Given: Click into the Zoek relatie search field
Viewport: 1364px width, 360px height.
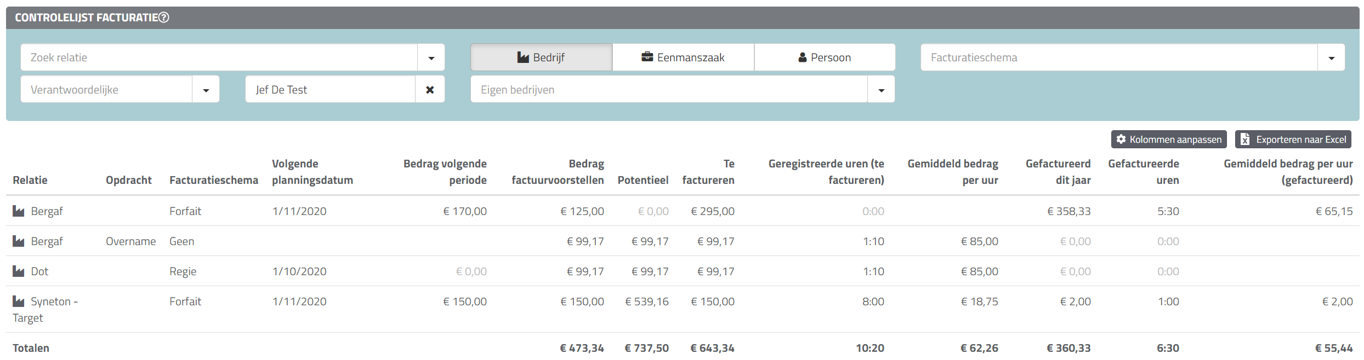Looking at the screenshot, I should pos(219,57).
